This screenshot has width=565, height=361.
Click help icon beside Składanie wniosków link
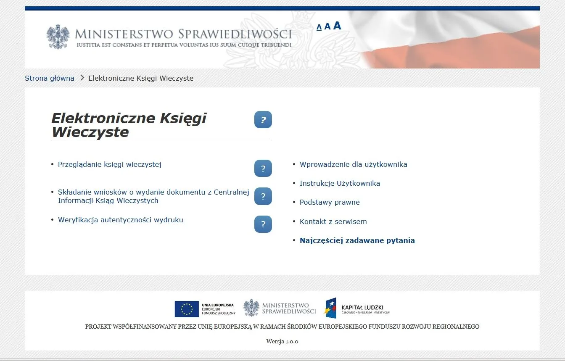pos(263,196)
